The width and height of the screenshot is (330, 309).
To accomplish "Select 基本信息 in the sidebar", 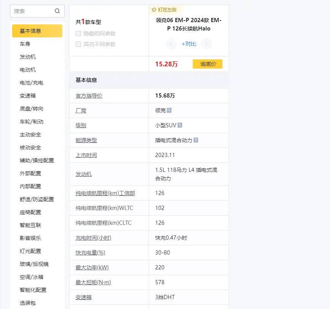I will pos(37,31).
